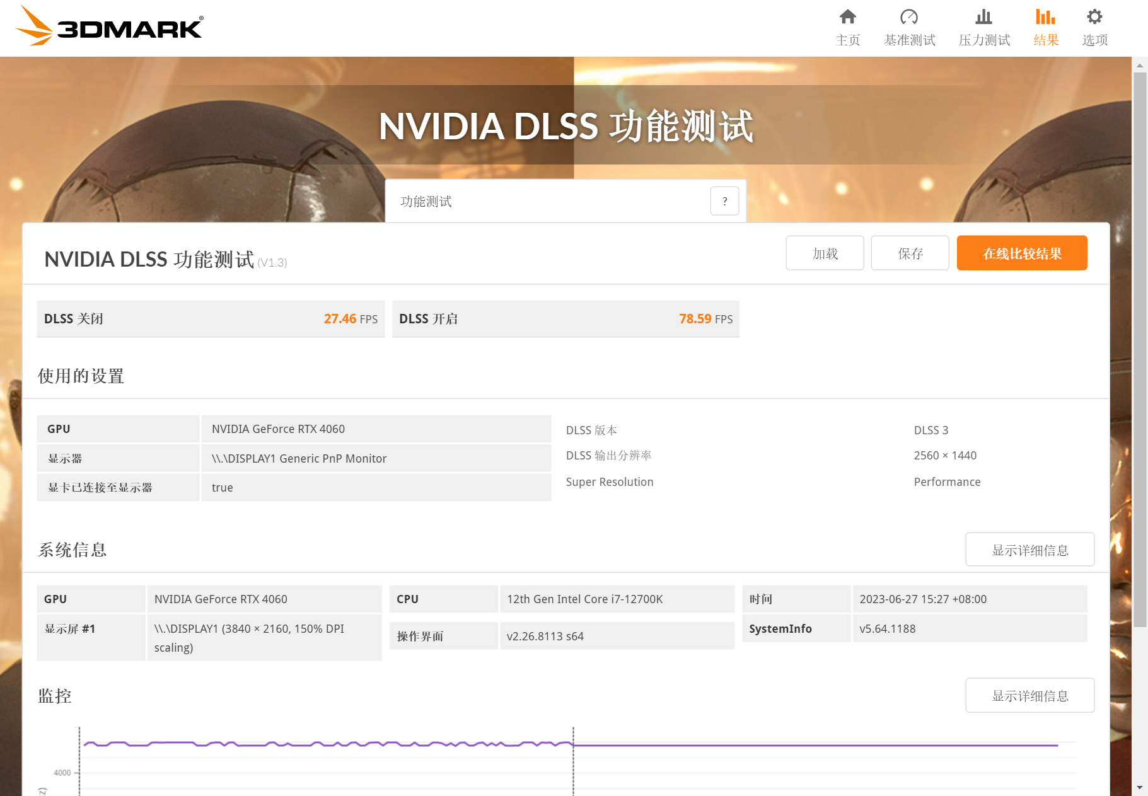Viewport: 1148px width, 796px height.
Task: Switch to the 压力测试 tab
Action: [x=984, y=40]
